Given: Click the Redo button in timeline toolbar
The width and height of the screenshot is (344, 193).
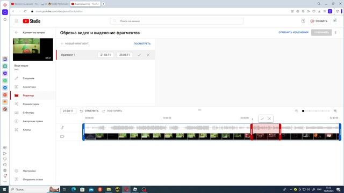Looking at the screenshot, I should click(x=112, y=111).
